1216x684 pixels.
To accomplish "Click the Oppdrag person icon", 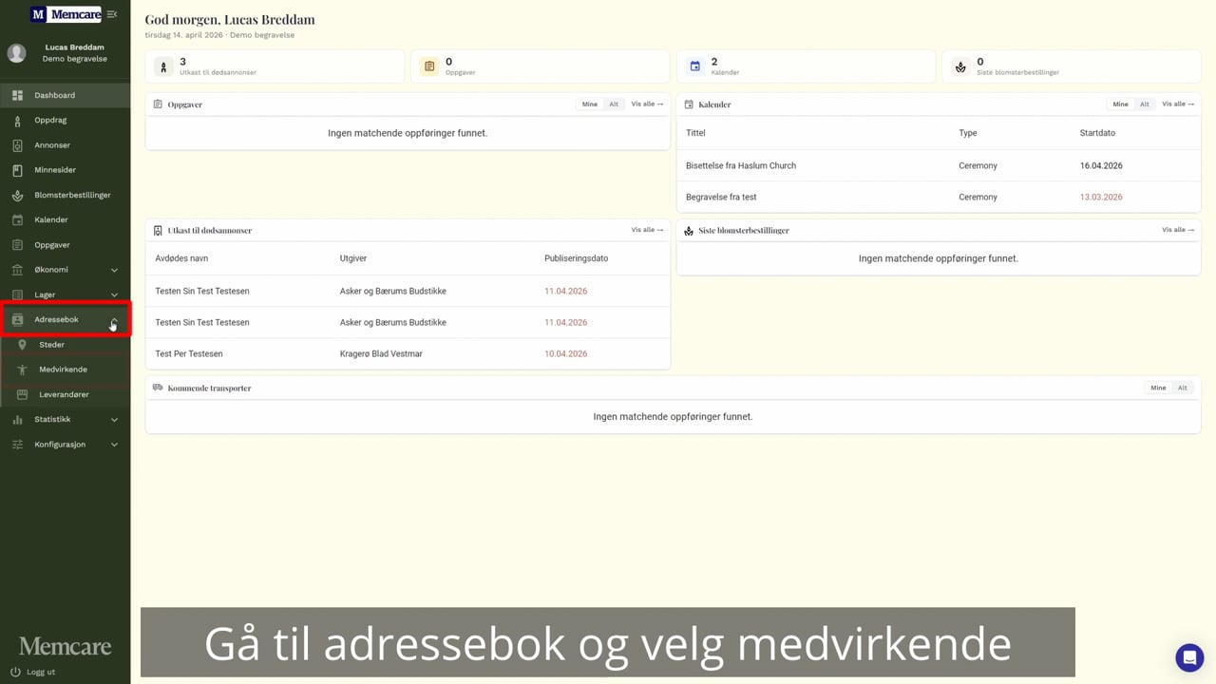I will [17, 121].
